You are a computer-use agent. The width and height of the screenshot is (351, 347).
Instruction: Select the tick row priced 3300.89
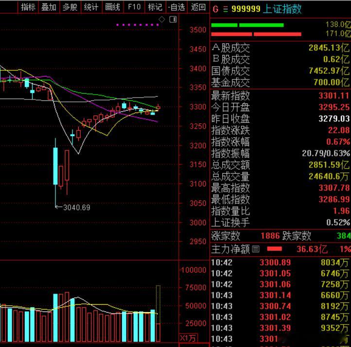click(280, 263)
